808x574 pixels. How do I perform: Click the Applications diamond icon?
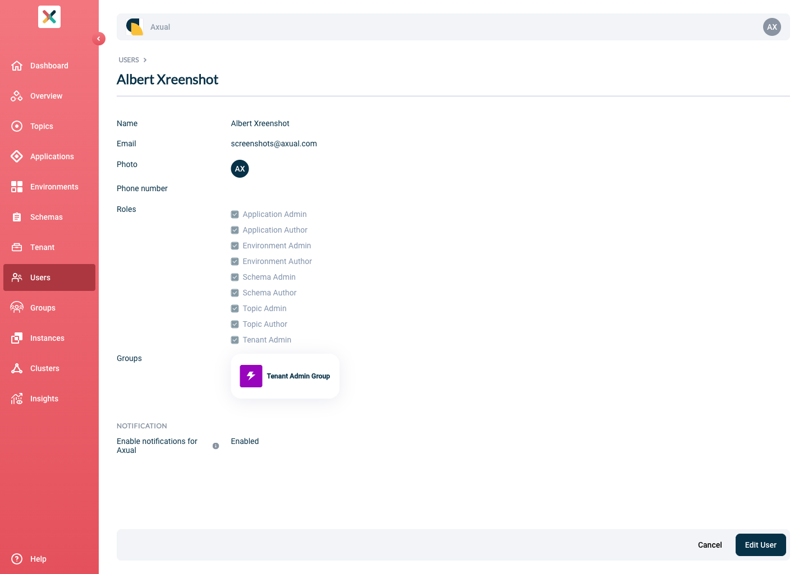(x=17, y=156)
